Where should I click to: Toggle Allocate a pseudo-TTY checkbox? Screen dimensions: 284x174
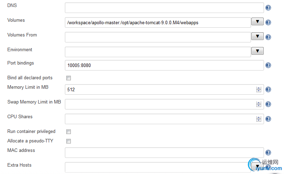tap(68, 141)
